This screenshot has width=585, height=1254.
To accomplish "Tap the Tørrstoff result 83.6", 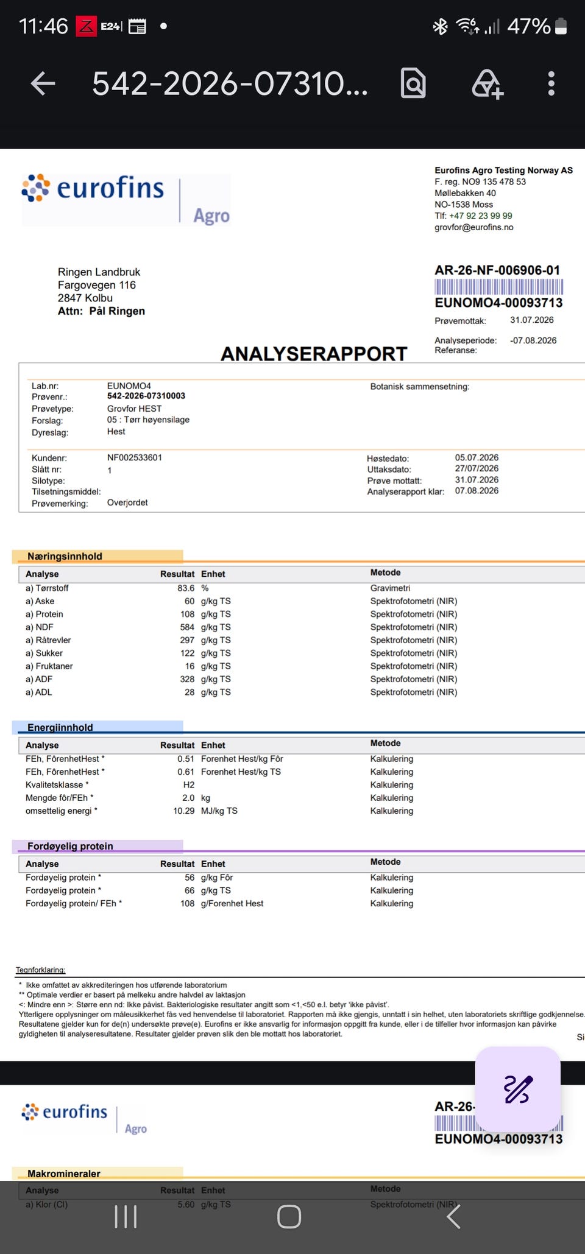I will point(186,588).
